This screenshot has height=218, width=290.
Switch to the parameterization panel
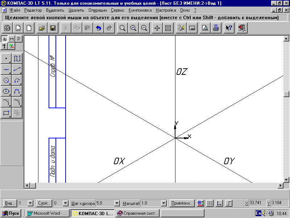(x=4, y=46)
